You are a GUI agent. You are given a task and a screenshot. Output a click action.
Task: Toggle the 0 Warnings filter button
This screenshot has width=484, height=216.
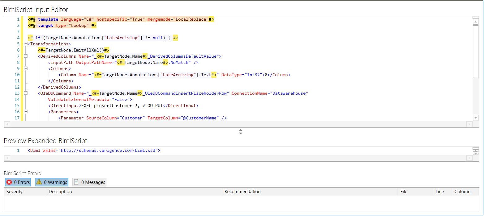pyautogui.click(x=51, y=182)
